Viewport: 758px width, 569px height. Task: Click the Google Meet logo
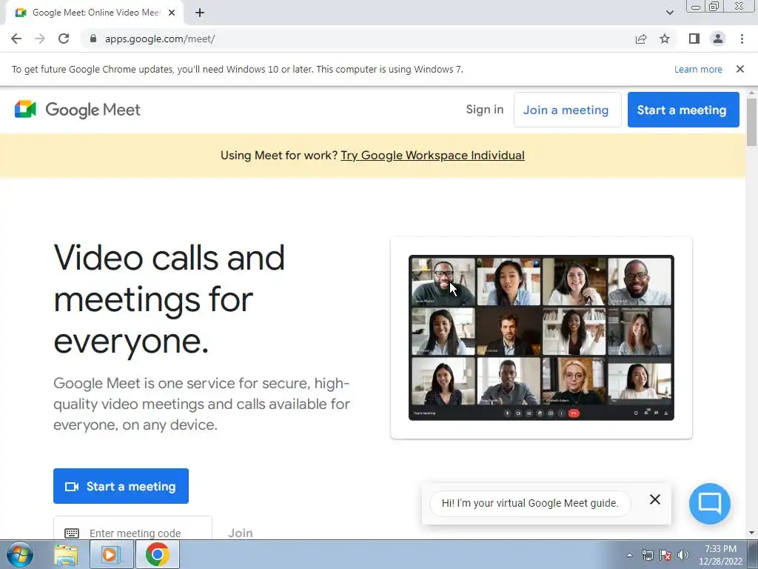[77, 110]
